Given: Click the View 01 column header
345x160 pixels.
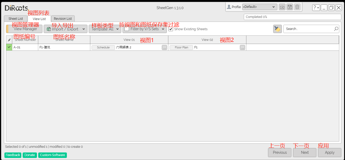Looking at the screenshot, I should click(x=129, y=40).
